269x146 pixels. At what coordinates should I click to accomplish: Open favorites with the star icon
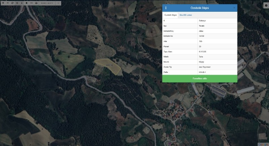tap(27, 3)
